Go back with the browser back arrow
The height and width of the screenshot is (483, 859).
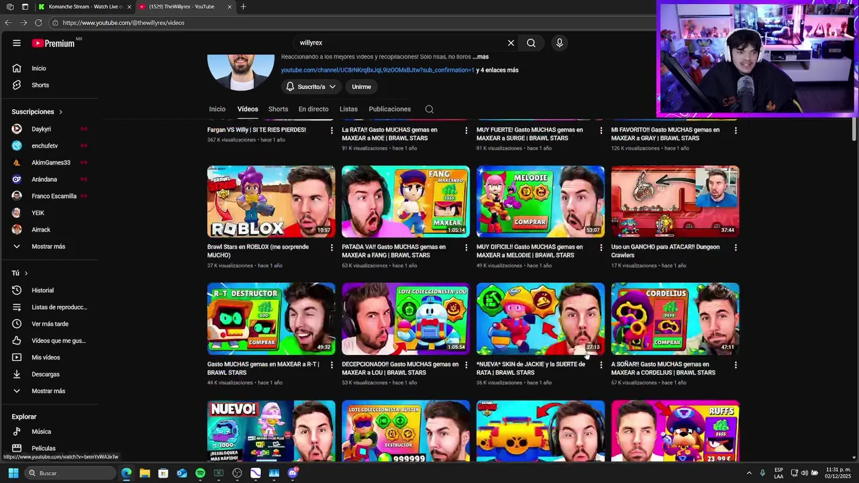click(x=8, y=23)
